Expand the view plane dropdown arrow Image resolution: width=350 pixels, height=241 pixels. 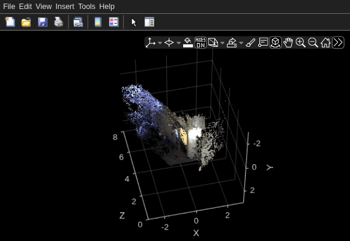pyautogui.click(x=222, y=43)
